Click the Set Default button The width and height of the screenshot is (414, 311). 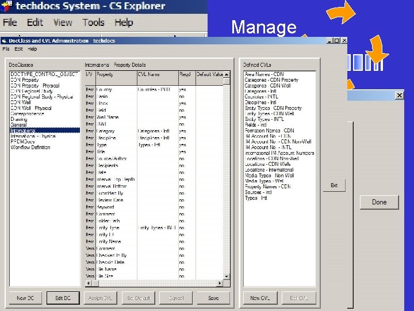pyautogui.click(x=139, y=298)
